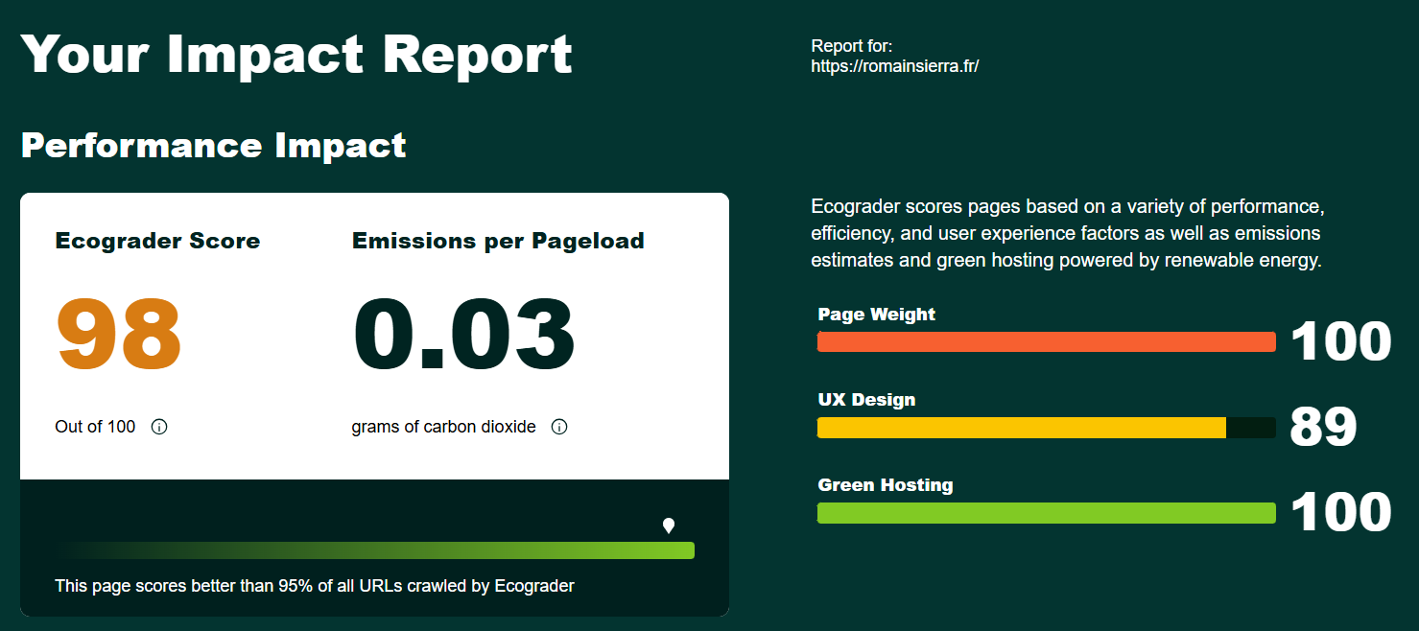Click the 0.03 emissions value

click(x=464, y=334)
